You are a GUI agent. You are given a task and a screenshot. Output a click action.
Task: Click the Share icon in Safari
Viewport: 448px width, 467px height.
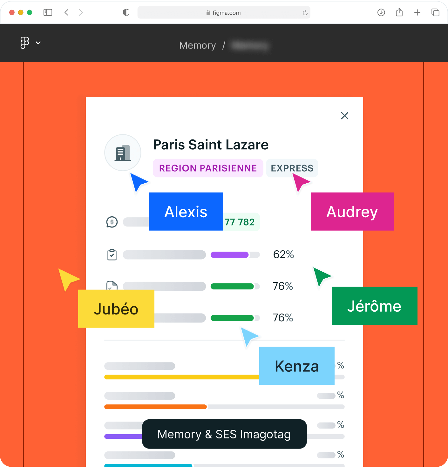pos(399,12)
